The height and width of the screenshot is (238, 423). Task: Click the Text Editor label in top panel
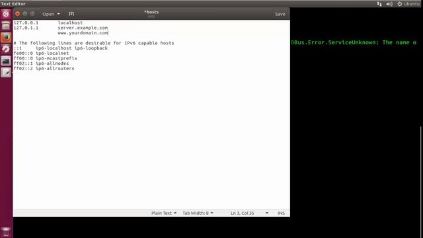tap(13, 4)
